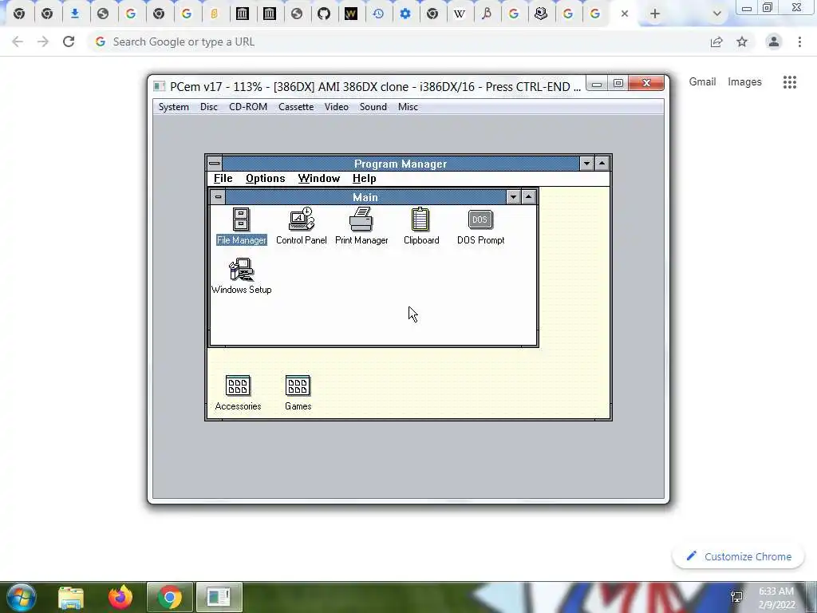The image size is (817, 613).
Task: Switch to PCem on the taskbar
Action: (219, 598)
